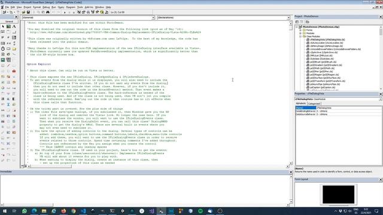The width and height of the screenshot is (383, 215).
Task: Select pd2DGradient class in project tree
Action: (x=324, y=65)
